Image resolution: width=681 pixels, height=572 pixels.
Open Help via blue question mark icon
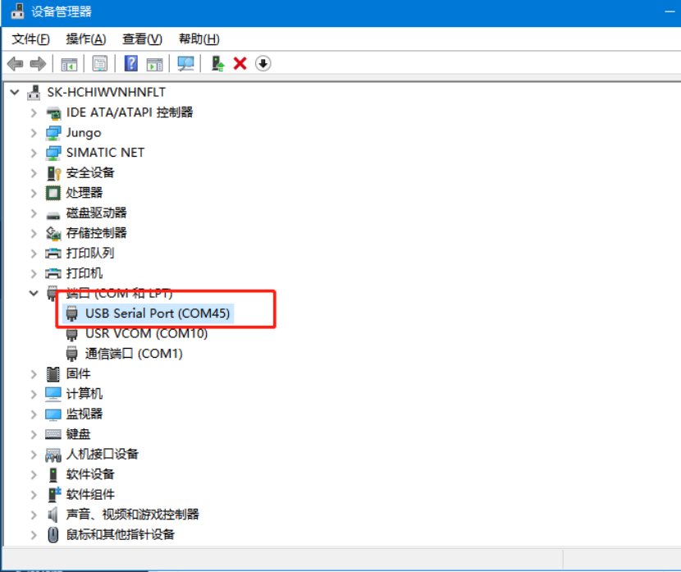pos(130,64)
